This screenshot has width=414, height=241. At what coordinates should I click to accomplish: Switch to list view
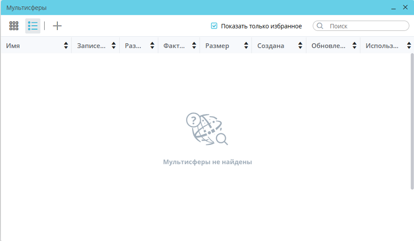tap(33, 26)
